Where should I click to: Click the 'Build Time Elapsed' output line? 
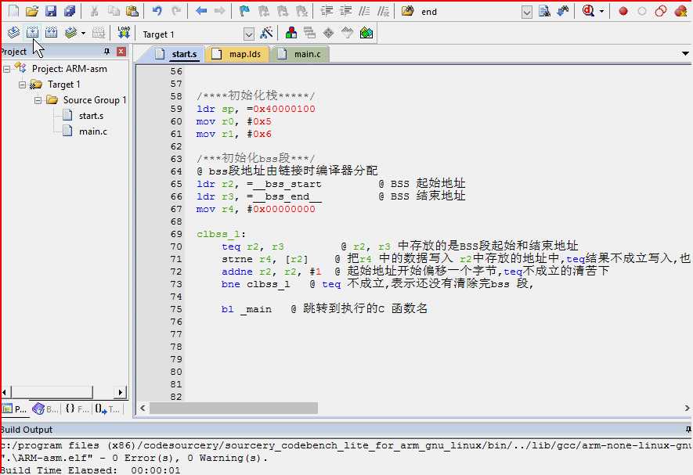coord(90,470)
